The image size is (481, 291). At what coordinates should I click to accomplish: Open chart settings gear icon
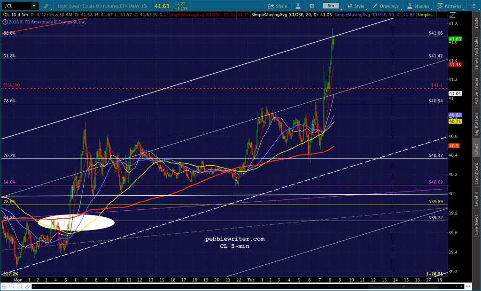pos(312,6)
